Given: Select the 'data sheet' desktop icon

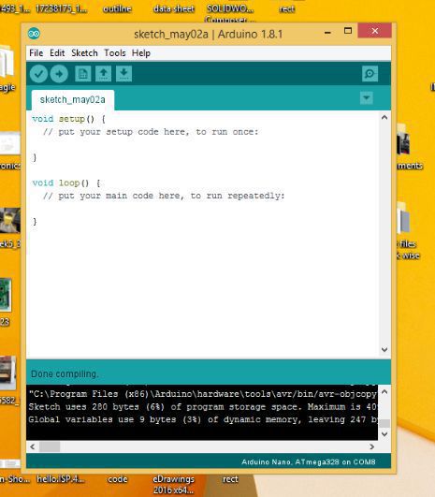Looking at the screenshot, I should (x=174, y=8).
